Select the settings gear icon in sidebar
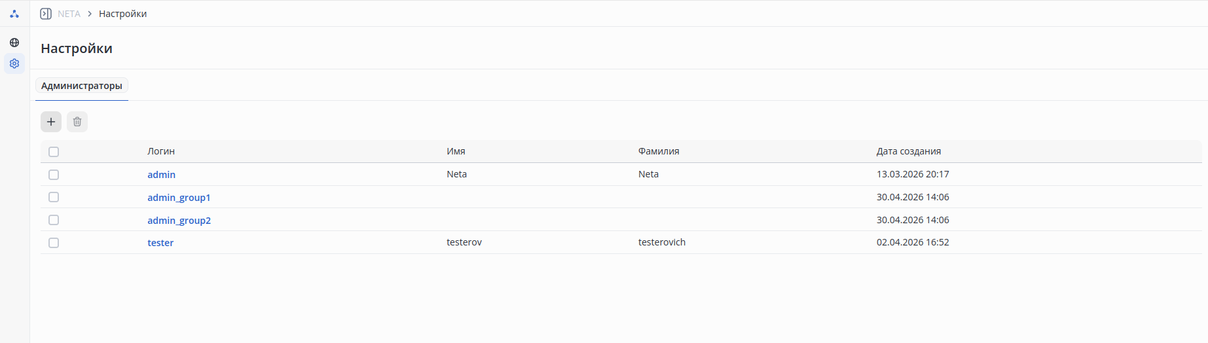 (x=14, y=63)
